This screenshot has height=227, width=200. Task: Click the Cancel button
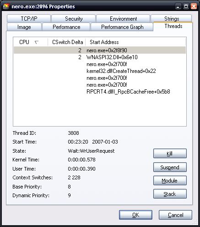(175, 215)
